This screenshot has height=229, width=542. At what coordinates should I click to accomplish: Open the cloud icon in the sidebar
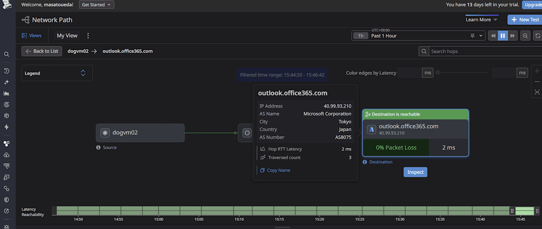tap(6, 155)
